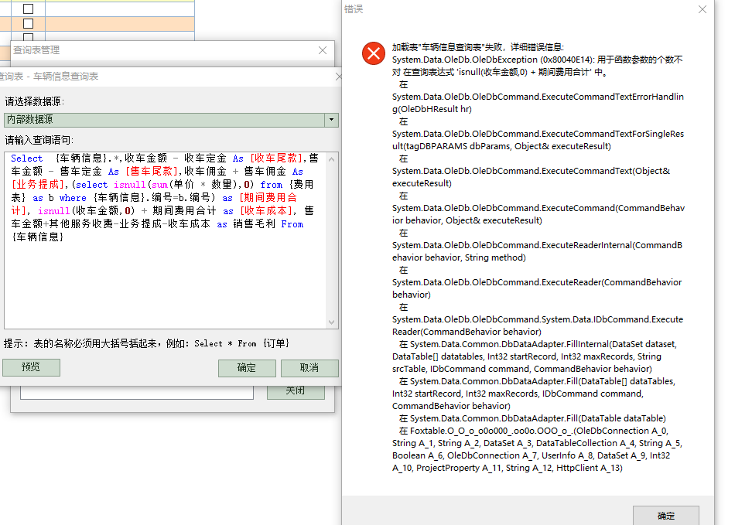
Task: Click the scroll-down arrow of the query box
Action: point(333,322)
